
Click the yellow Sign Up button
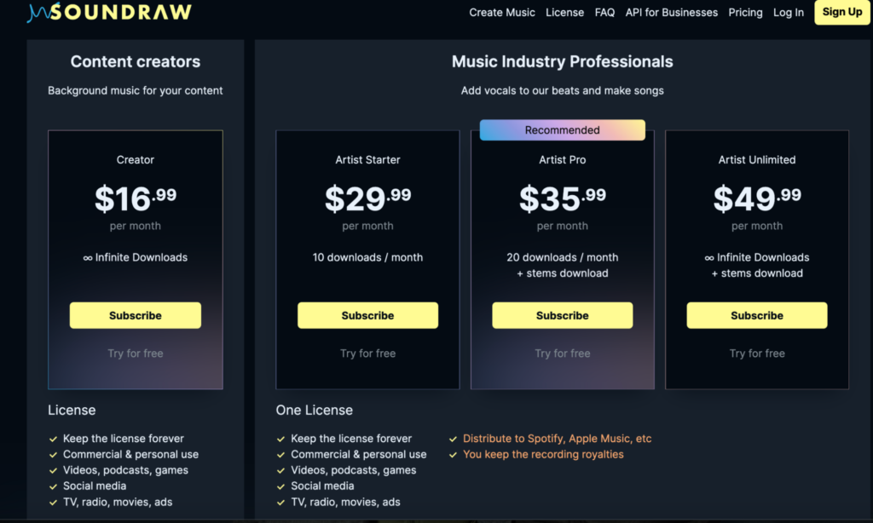842,12
